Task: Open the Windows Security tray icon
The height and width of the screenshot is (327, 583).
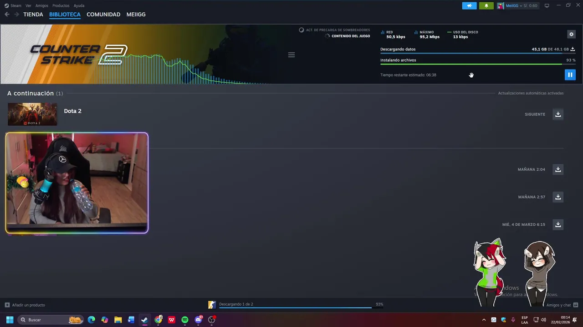Action: [x=503, y=320]
